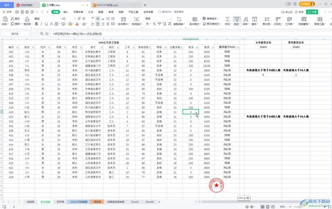Increase font size with the larger A icon
Image resolution: width=332 pixels, height=209 pixels.
[79, 19]
